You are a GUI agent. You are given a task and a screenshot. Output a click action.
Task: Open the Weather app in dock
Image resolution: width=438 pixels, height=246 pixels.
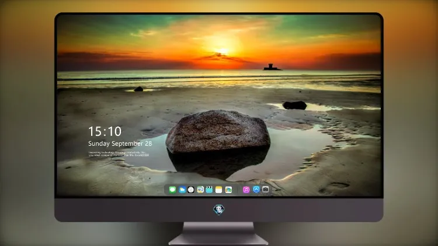point(182,190)
